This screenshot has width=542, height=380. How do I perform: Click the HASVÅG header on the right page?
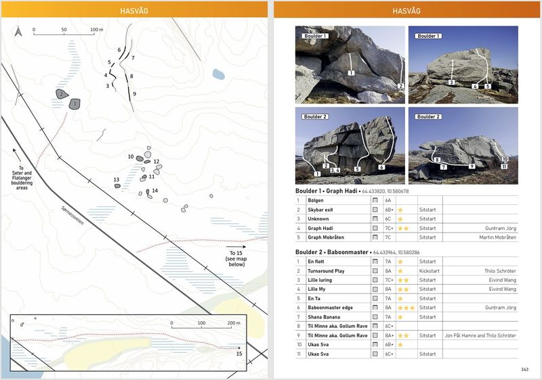tap(406, 11)
